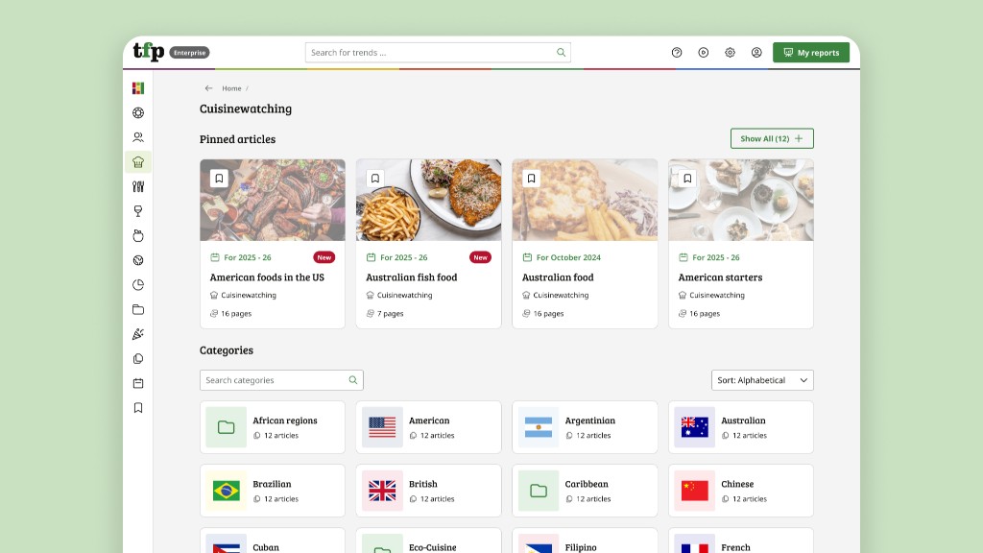The height and width of the screenshot is (553, 983).
Task: Click the American starters card image
Action: 741,200
